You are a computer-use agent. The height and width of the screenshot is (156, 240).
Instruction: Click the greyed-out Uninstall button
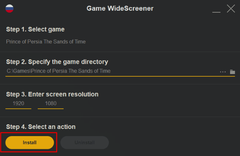point(85,142)
